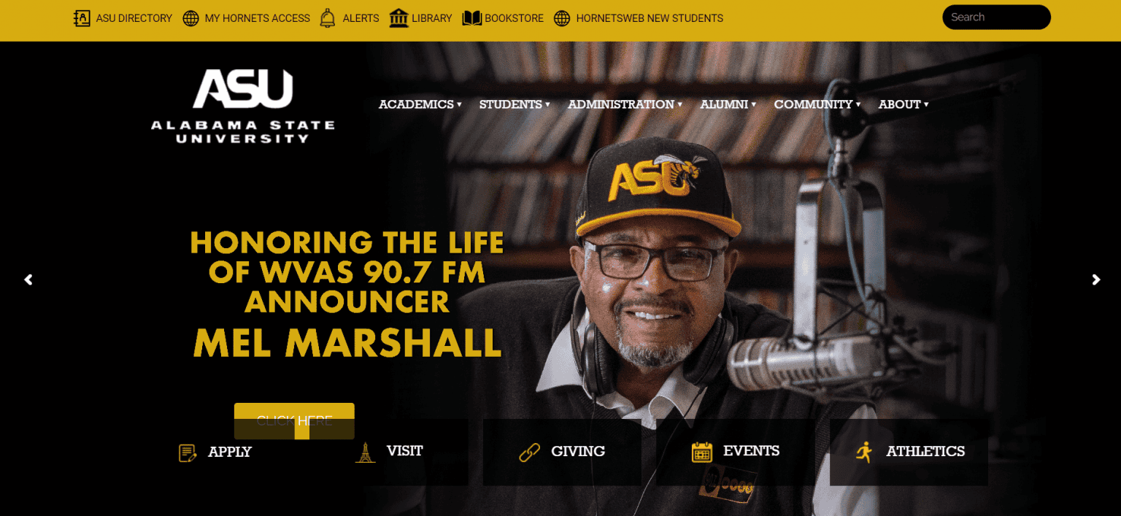Screen dimensions: 1121x516
Task: Click the yellow Click Here button
Action: point(294,421)
